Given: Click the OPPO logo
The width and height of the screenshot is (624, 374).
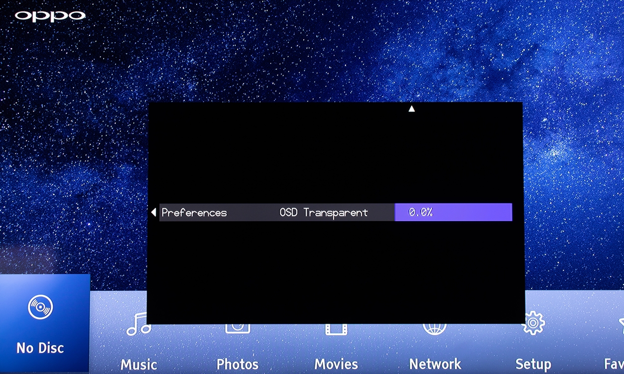Looking at the screenshot, I should [x=50, y=16].
